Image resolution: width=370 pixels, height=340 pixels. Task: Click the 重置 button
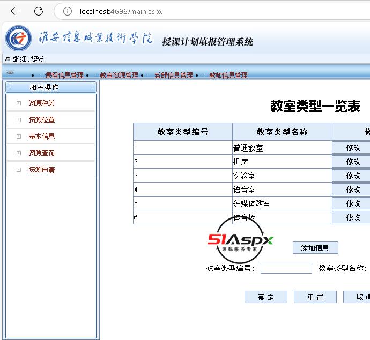click(x=315, y=297)
